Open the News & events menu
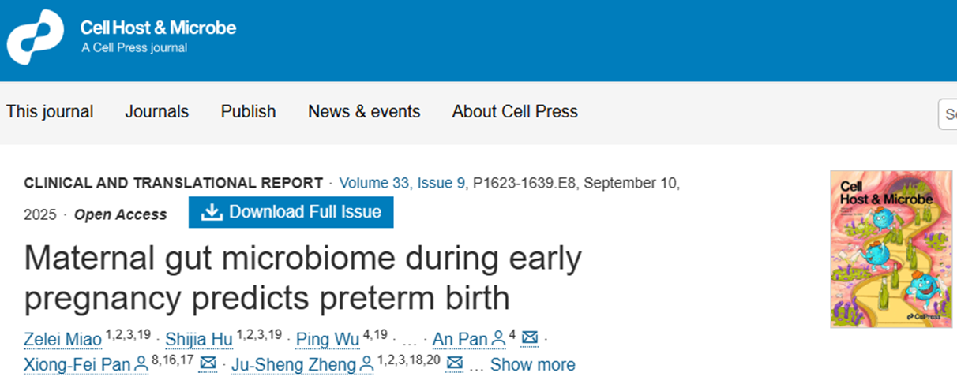Viewport: 957px width, 380px height. tap(364, 112)
